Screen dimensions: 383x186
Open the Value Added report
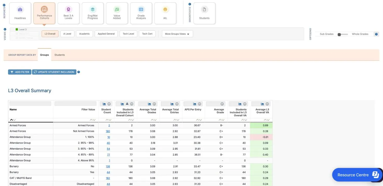[117, 13]
